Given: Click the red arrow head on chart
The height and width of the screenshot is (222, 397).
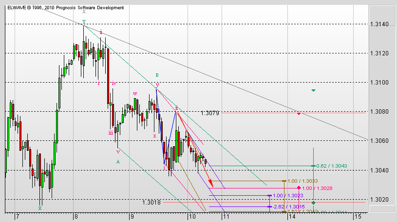Looking at the screenshot, I should click(x=211, y=184).
